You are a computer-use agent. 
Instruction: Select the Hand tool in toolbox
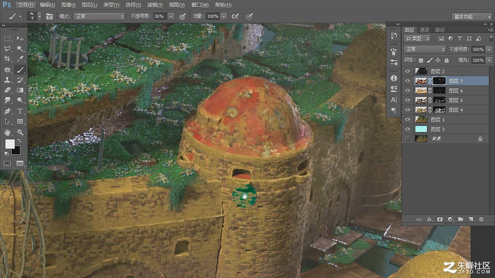pyautogui.click(x=7, y=132)
